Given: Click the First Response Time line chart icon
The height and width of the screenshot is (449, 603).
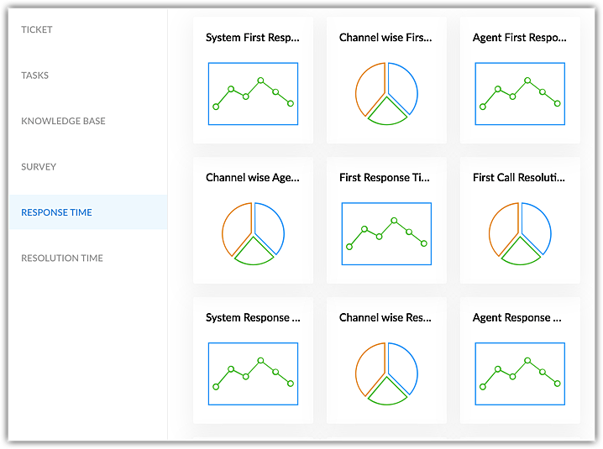Looking at the screenshot, I should click(x=386, y=233).
